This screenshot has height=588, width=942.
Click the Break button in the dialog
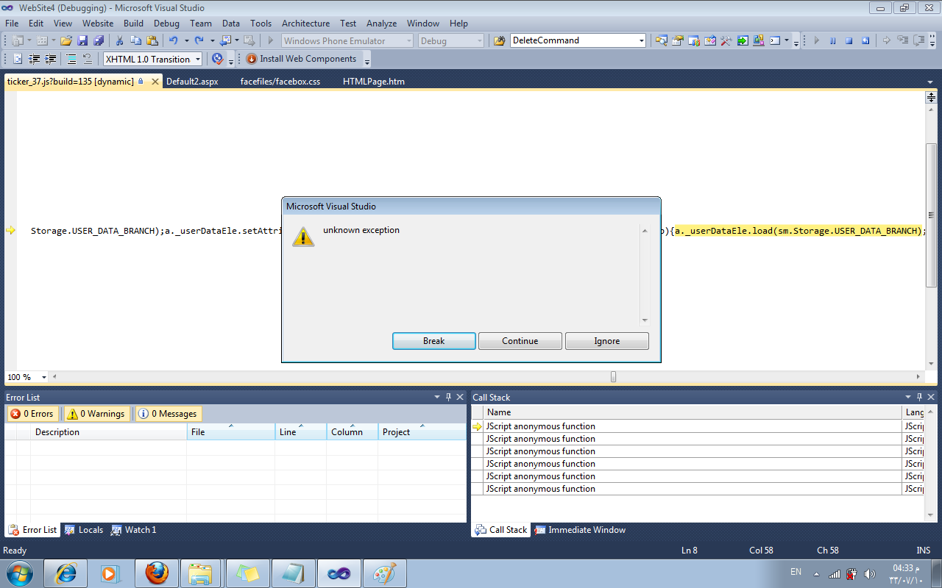434,341
